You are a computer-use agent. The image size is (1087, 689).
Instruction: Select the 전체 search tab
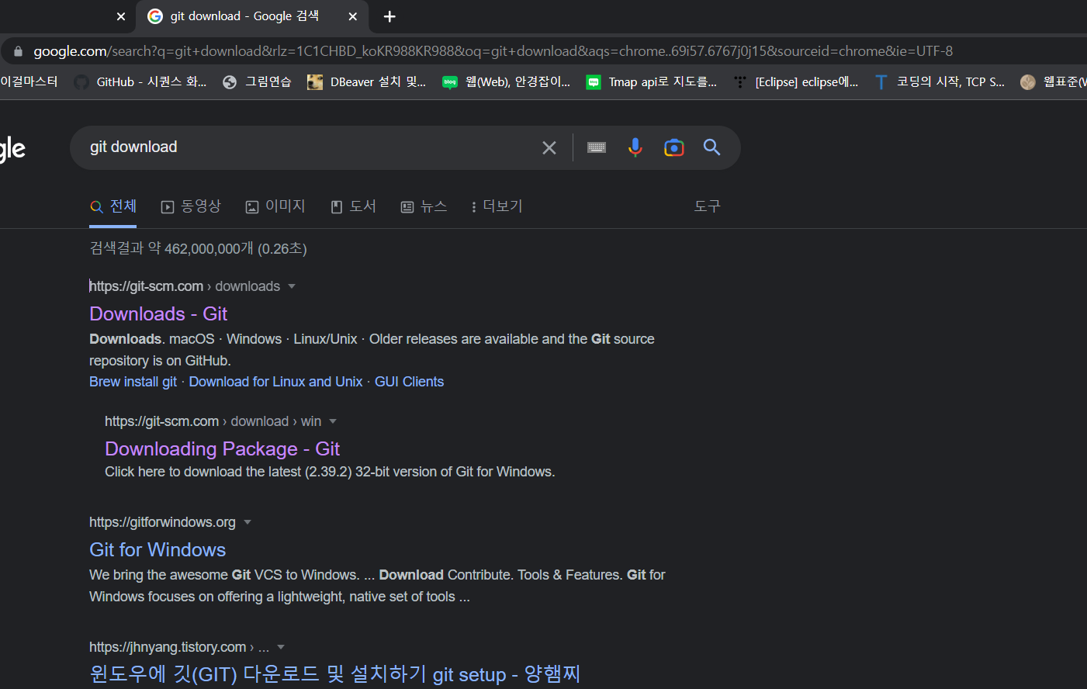(x=113, y=206)
